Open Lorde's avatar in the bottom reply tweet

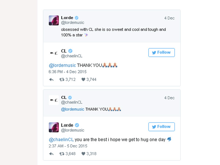(x=54, y=127)
